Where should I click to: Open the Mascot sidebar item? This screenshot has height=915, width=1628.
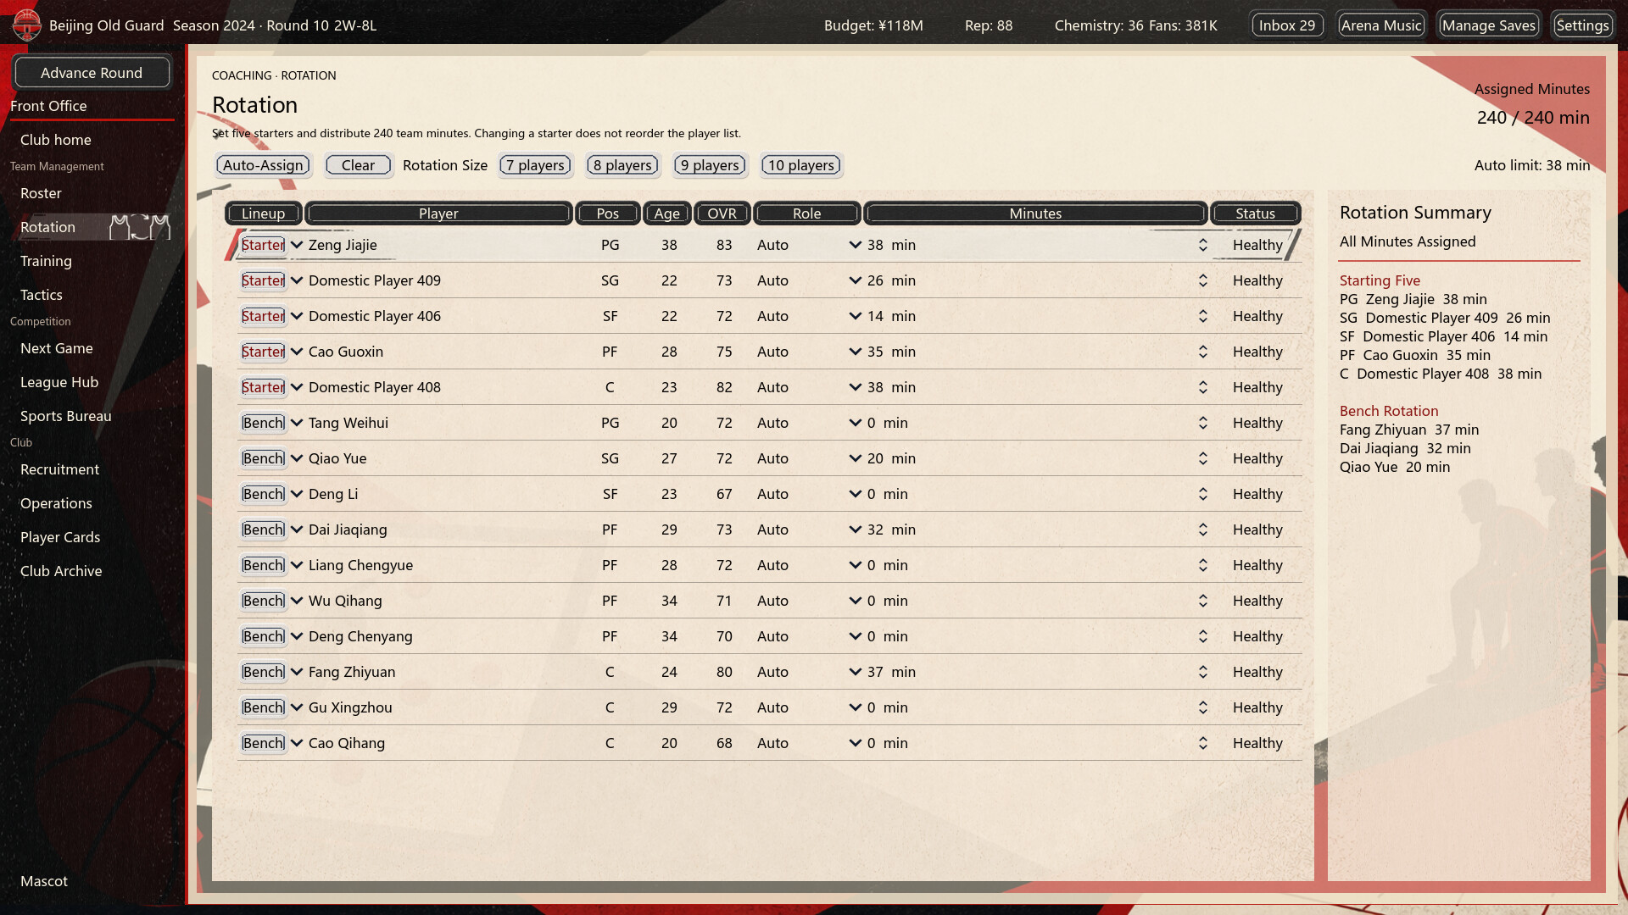(x=44, y=881)
